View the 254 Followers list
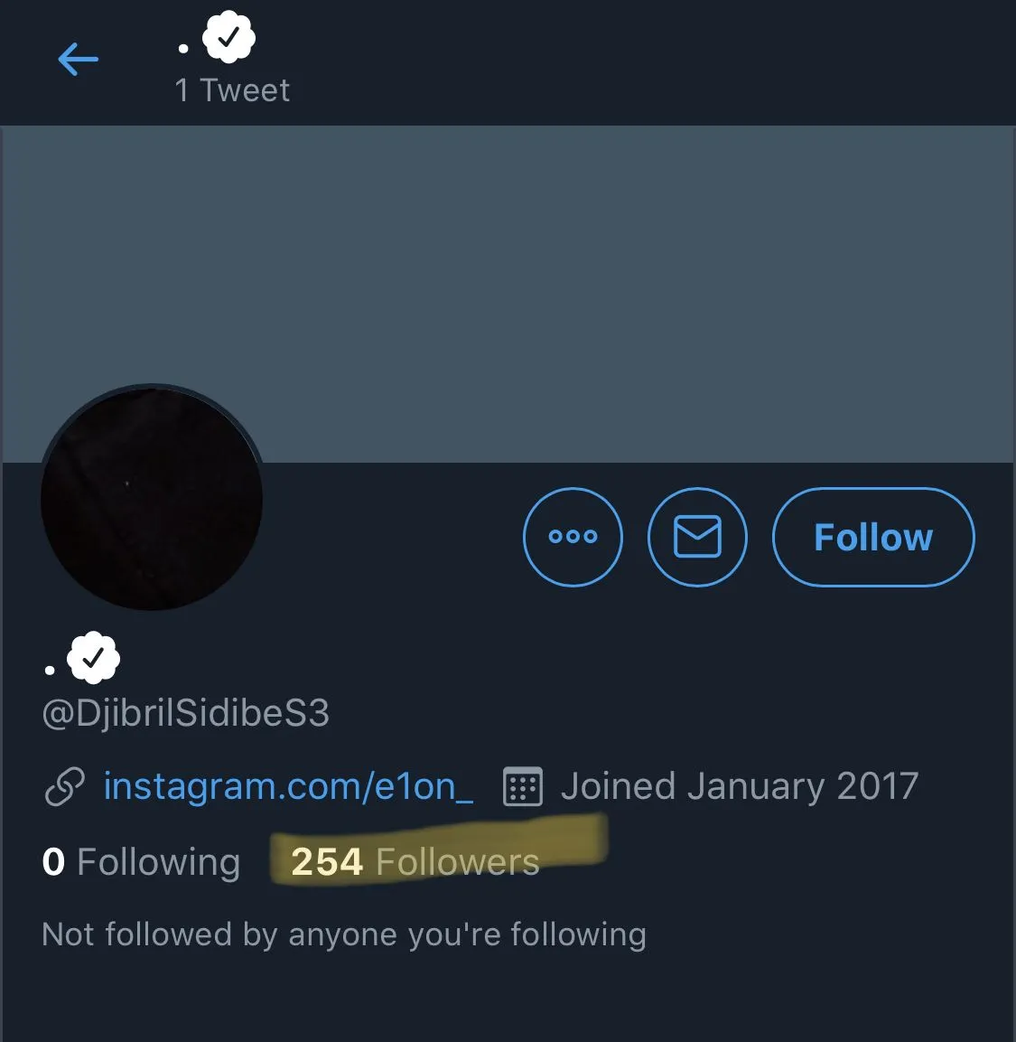 click(414, 861)
